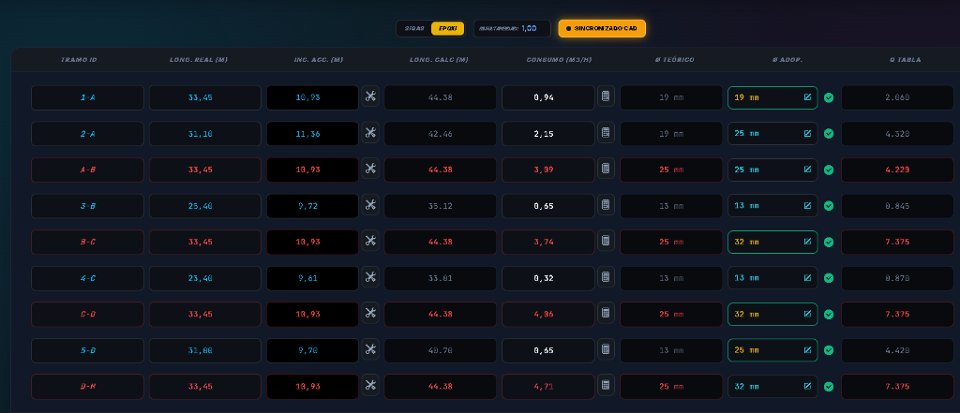Viewport: 960px width, 413px height.
Task: Edit adopted diameter pencil icon in row A-B
Action: click(x=807, y=170)
